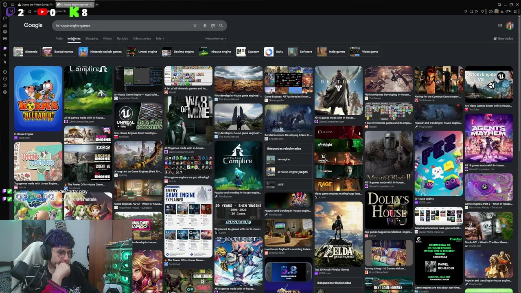This screenshot has height=293, width=521.
Task: Open the player icon in the sidebar
Action: tap(5, 72)
